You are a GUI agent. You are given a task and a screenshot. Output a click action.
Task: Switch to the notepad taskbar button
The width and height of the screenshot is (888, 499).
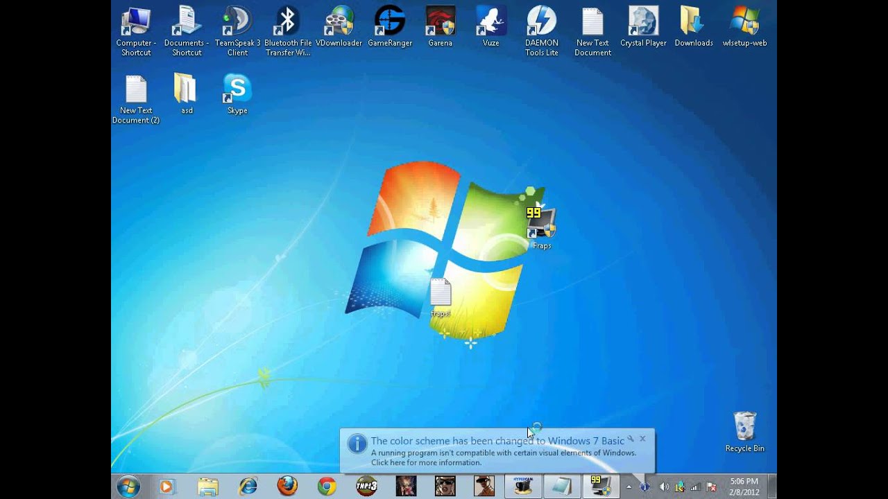coord(562,487)
